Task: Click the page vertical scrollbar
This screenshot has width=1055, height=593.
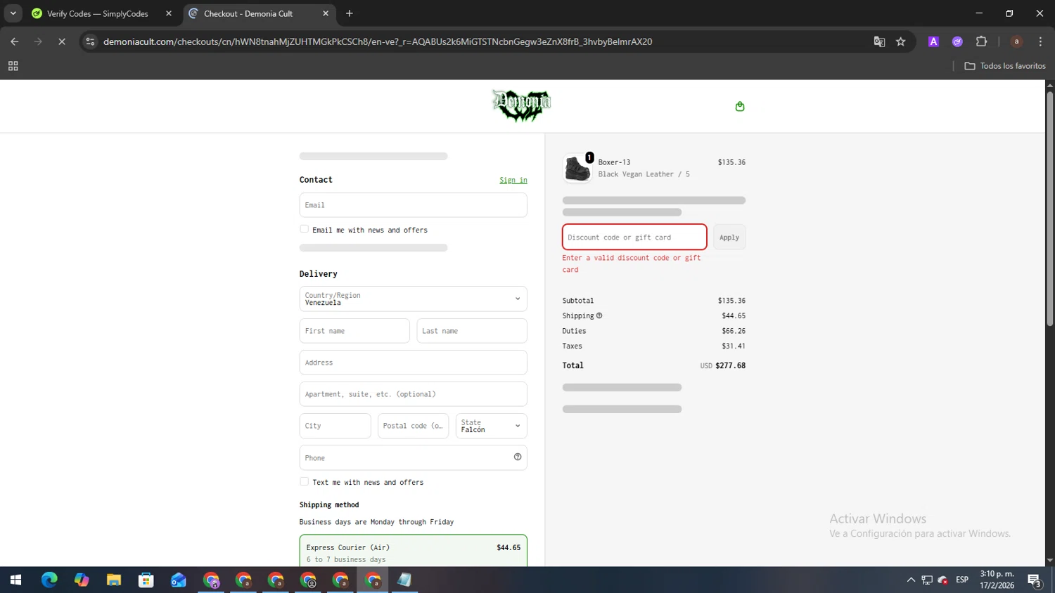Action: pyautogui.click(x=1049, y=209)
